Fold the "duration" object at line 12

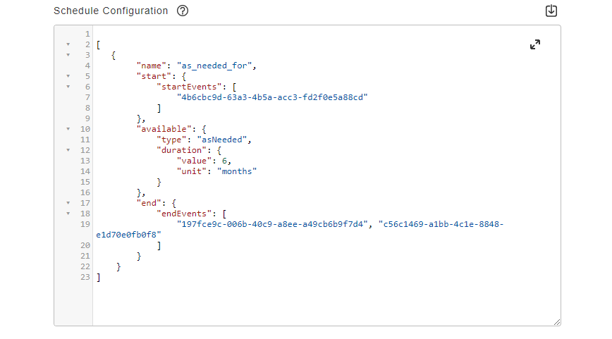click(x=68, y=150)
